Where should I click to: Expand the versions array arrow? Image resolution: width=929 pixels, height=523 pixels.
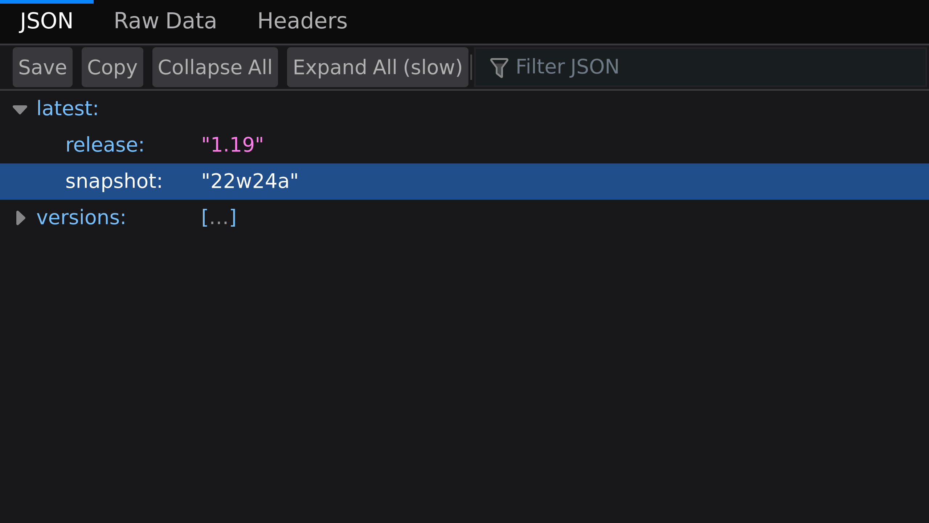pos(21,218)
